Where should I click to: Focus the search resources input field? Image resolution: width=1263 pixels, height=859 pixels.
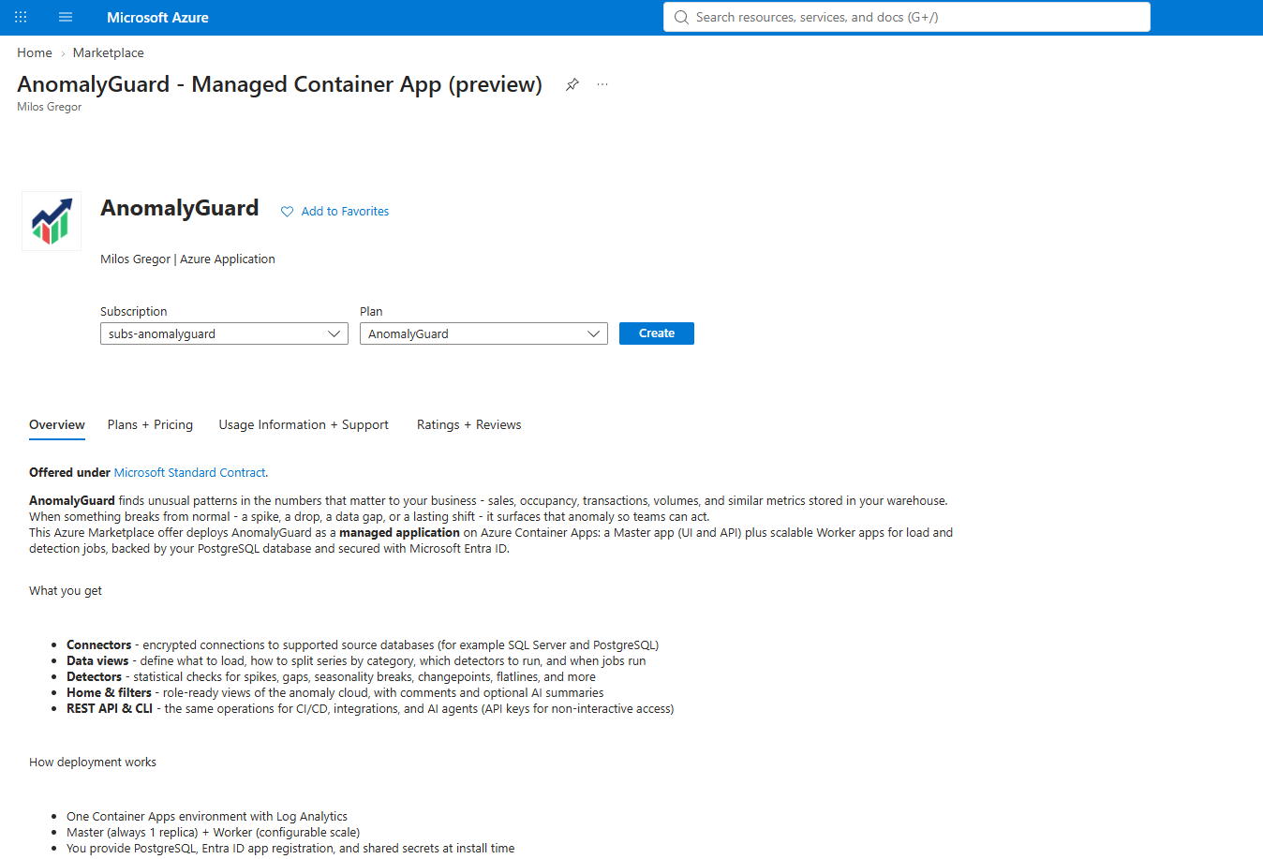point(907,17)
